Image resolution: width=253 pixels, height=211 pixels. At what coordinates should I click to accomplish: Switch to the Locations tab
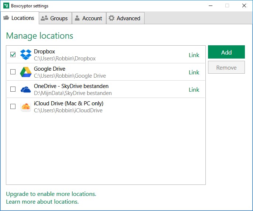click(19, 18)
